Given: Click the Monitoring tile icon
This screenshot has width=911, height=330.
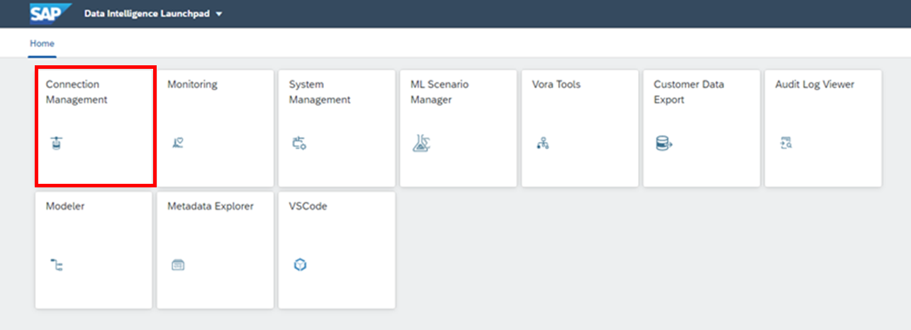Looking at the screenshot, I should point(178,143).
